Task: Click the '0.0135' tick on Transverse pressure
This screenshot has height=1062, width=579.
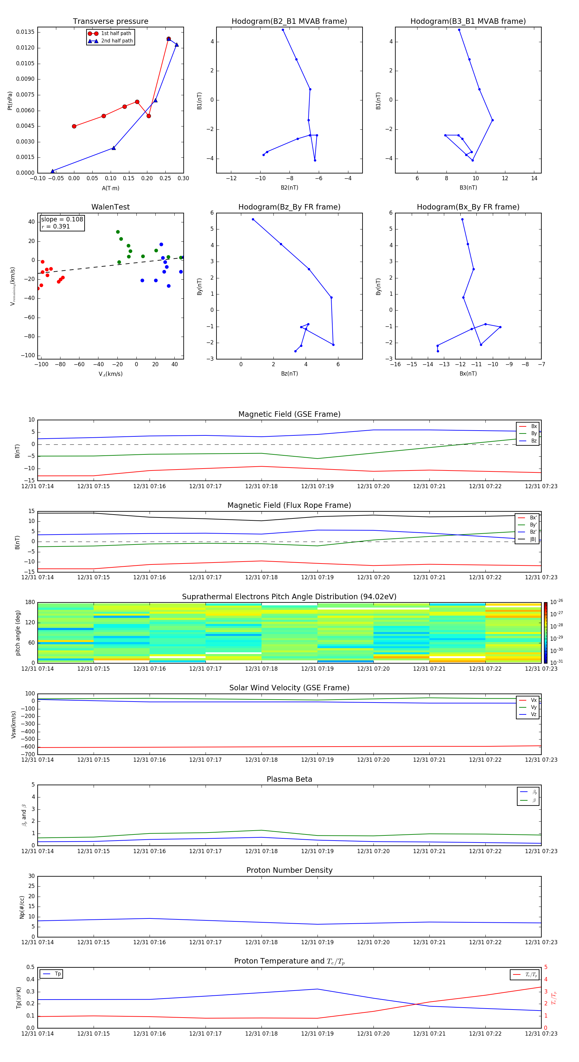Action: (25, 32)
